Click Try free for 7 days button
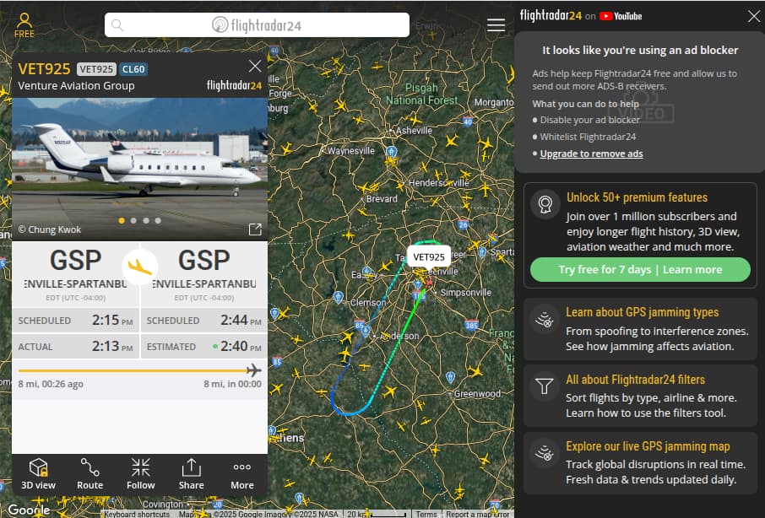Screen dimensions: 765x518 coord(640,269)
